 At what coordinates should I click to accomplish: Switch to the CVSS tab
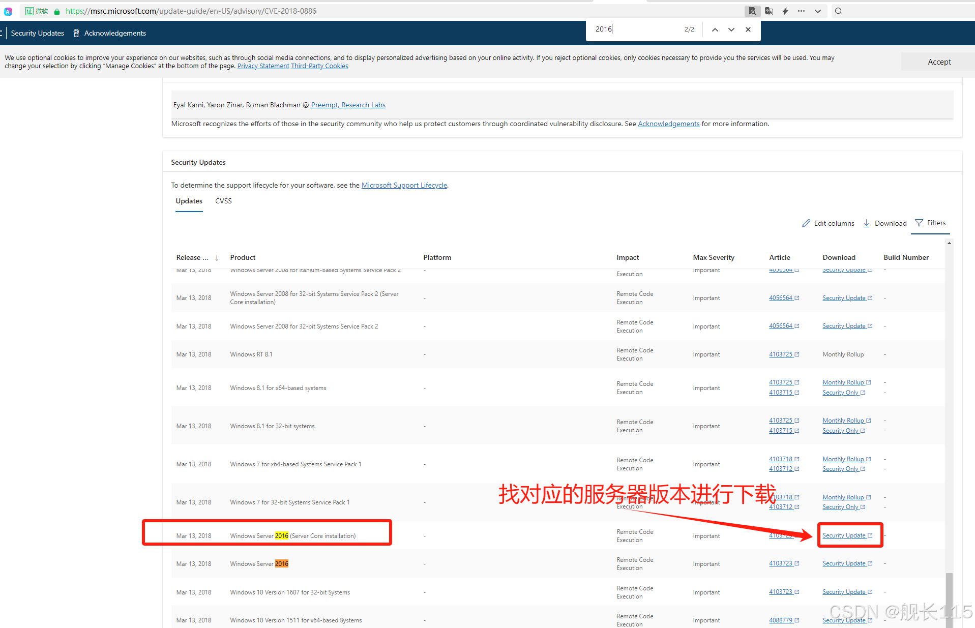223,201
